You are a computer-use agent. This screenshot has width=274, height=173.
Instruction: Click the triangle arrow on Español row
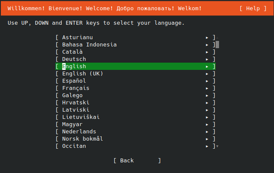(207, 81)
